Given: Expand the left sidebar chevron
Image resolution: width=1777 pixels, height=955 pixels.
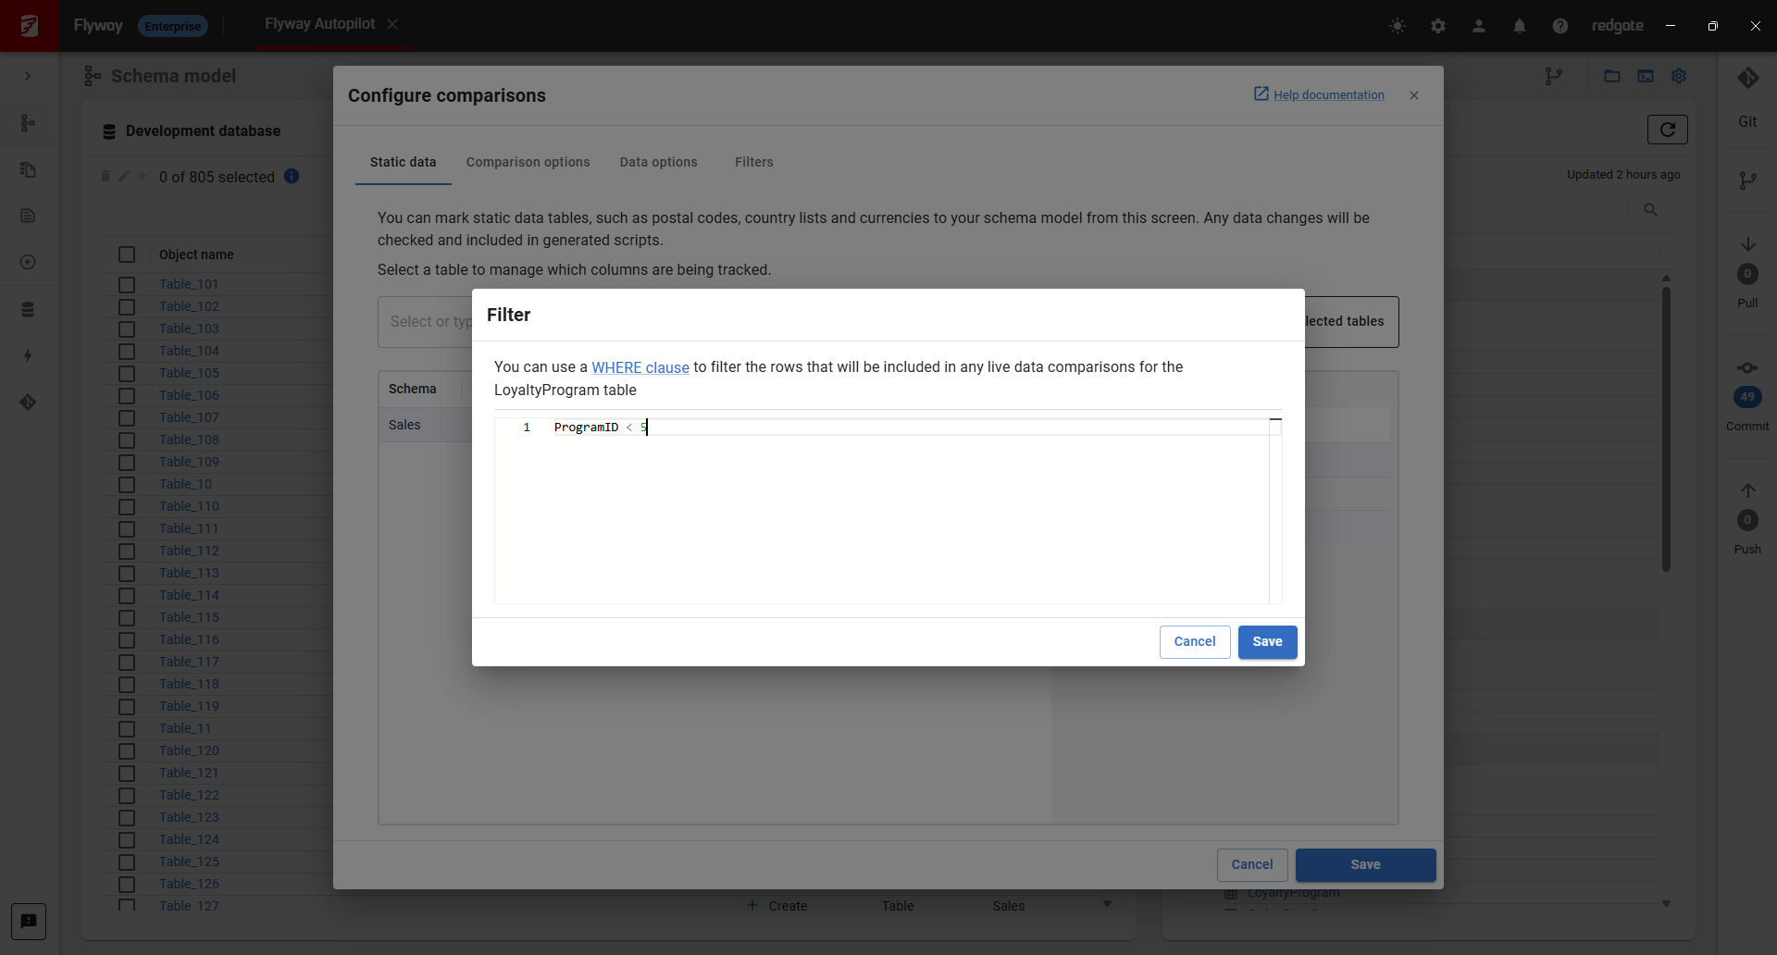Looking at the screenshot, I should point(28,76).
